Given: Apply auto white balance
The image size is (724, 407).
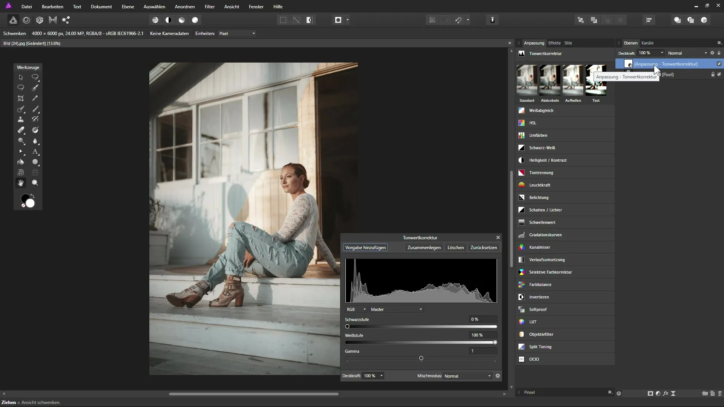Looking at the screenshot, I should pos(195,20).
